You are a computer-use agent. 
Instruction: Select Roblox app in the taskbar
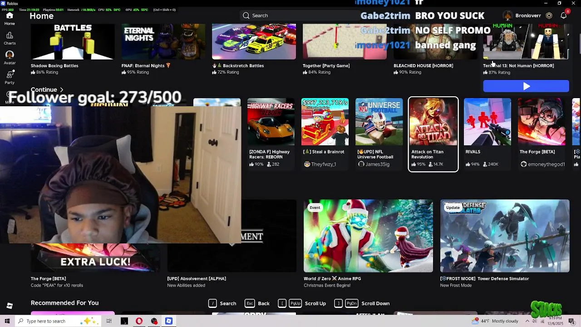click(169, 321)
